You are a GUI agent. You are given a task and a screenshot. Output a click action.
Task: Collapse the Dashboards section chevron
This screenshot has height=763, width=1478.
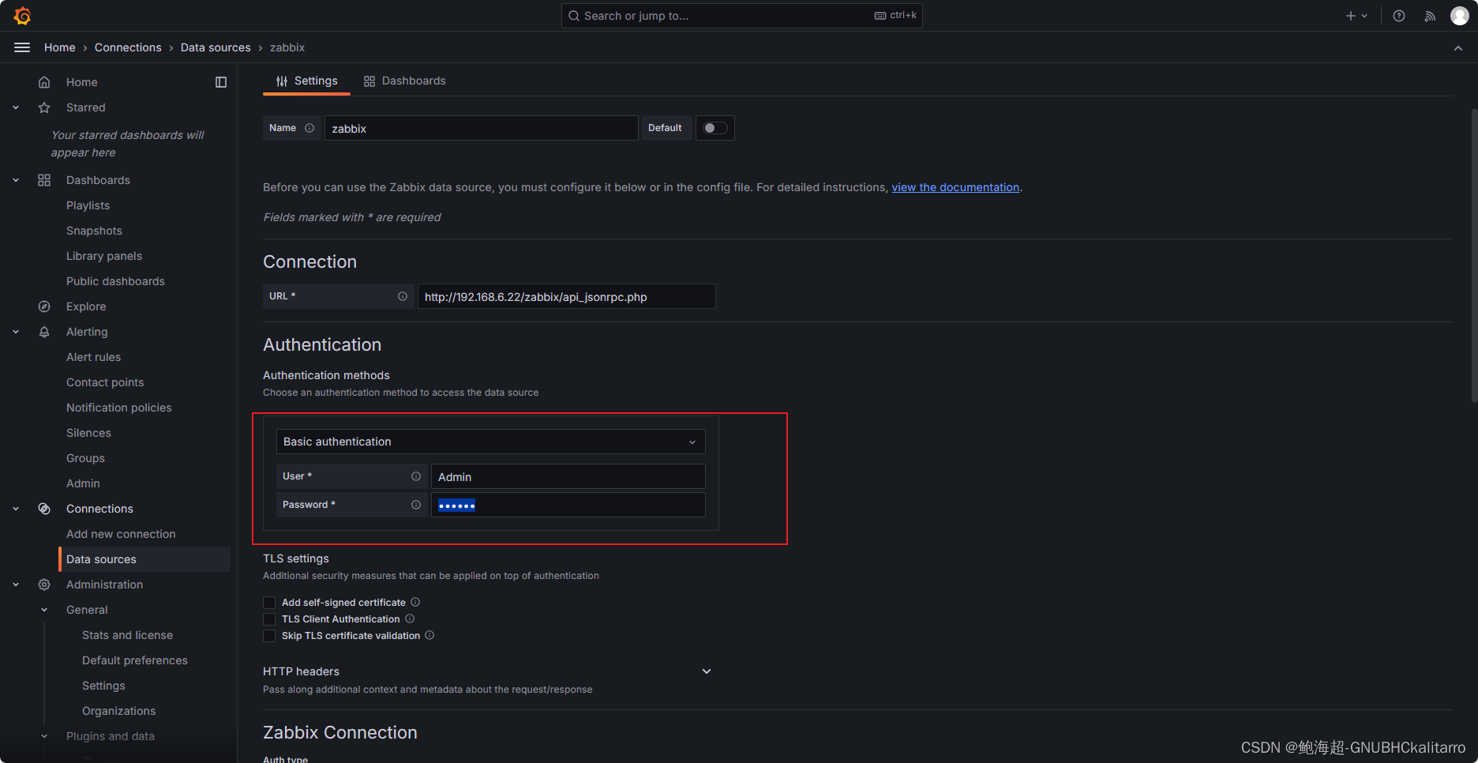coord(16,180)
